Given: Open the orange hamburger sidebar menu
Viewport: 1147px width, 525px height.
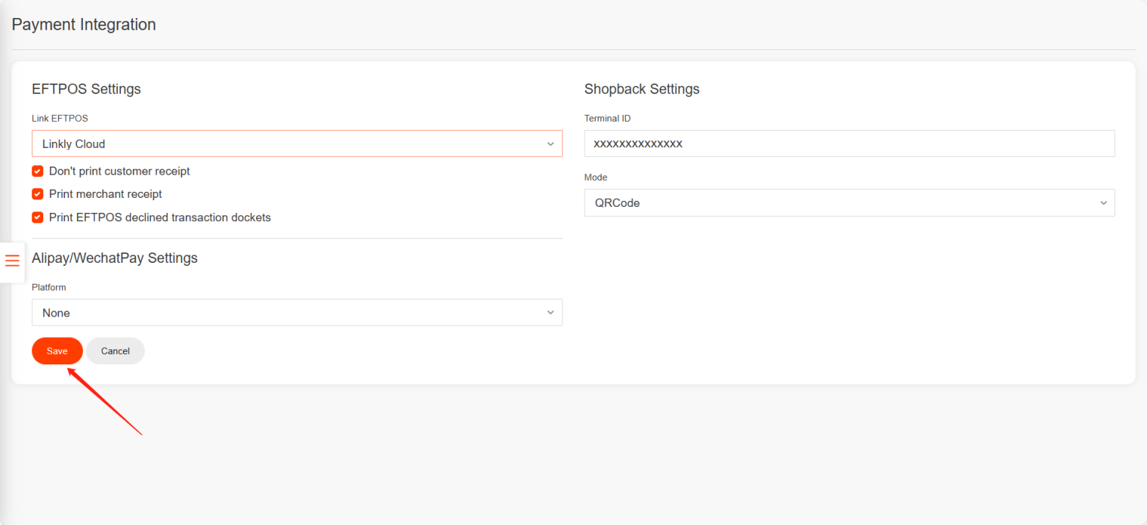Looking at the screenshot, I should click(x=12, y=261).
